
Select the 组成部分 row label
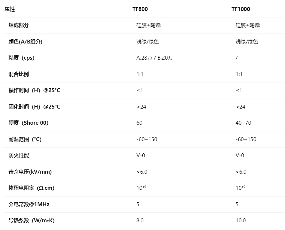[19, 25]
